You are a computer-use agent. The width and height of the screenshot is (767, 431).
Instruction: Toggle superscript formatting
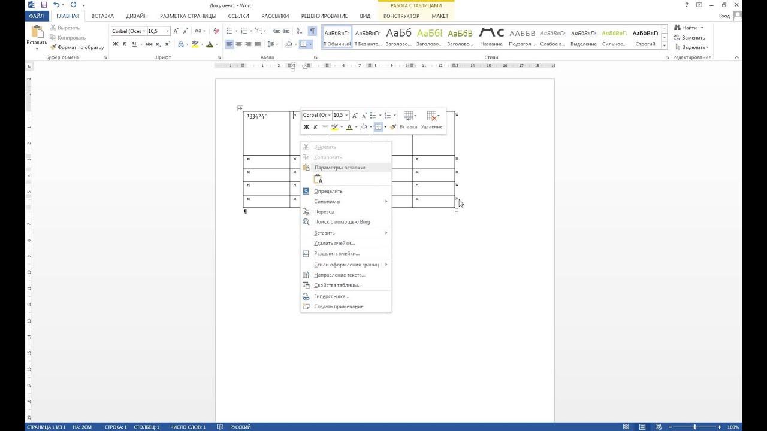point(168,44)
